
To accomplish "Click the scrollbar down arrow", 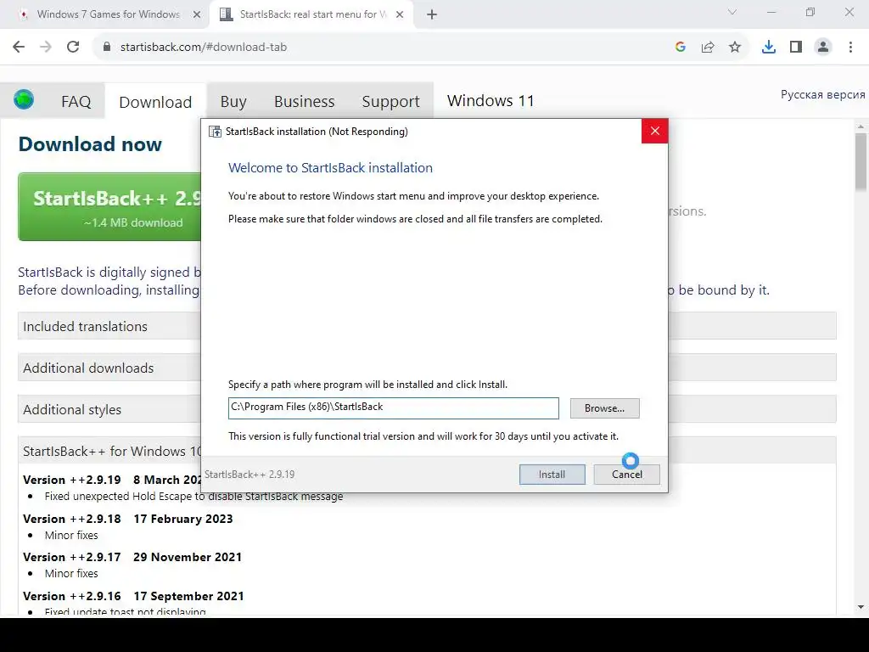I will (x=861, y=607).
